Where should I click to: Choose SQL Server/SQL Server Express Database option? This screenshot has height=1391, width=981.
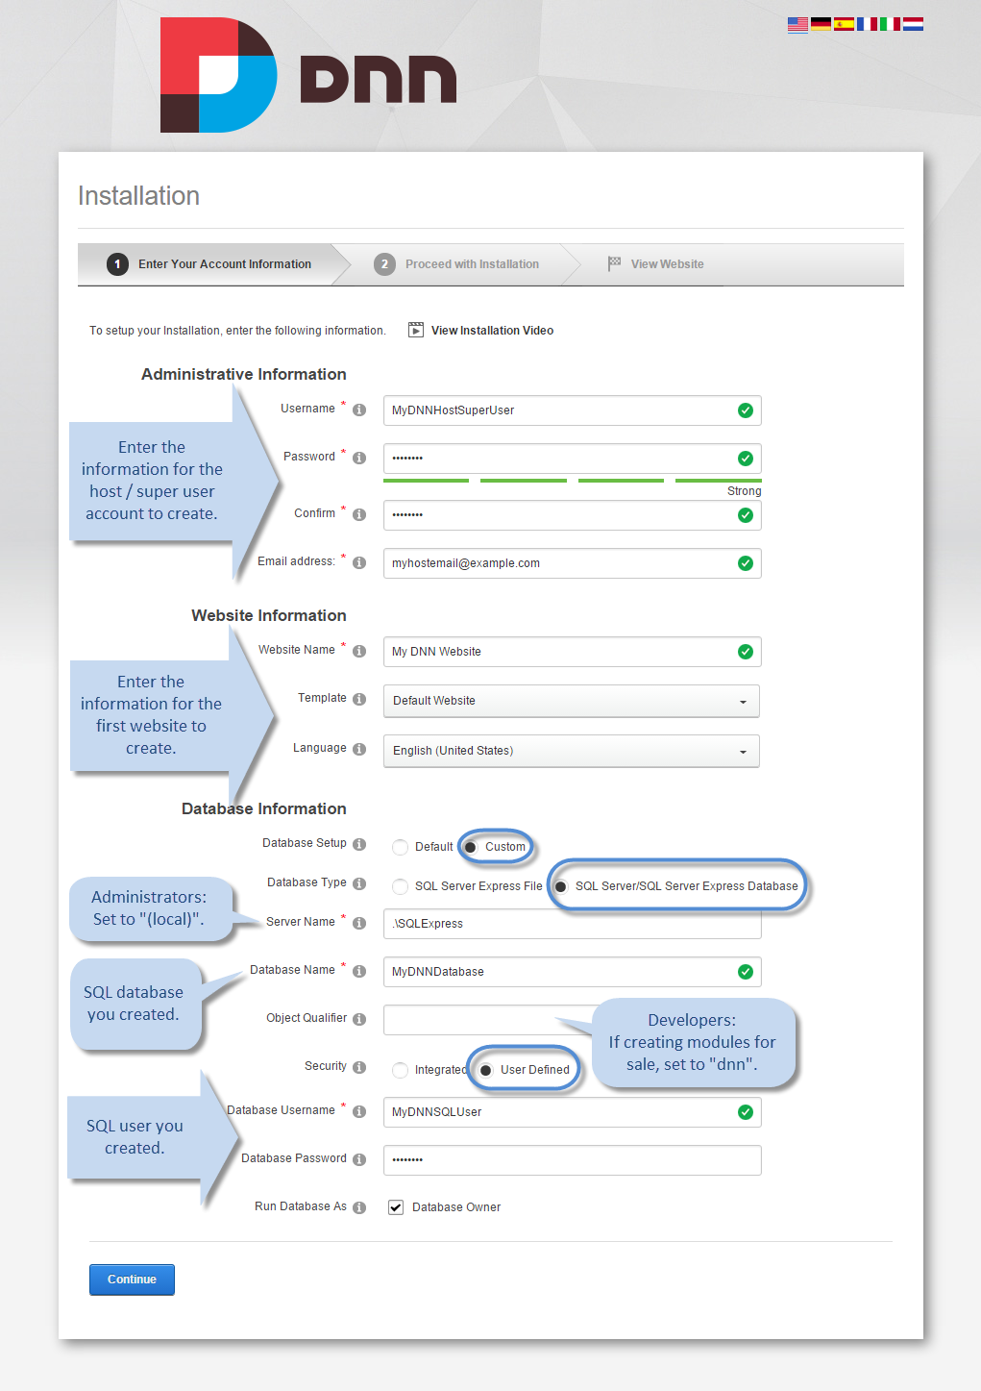point(560,886)
